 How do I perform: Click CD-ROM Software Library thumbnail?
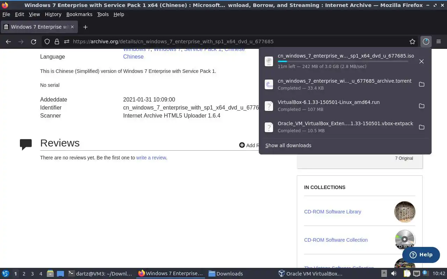[x=405, y=212]
